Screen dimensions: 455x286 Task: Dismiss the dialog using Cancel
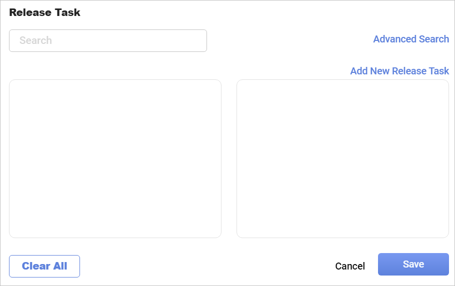click(x=350, y=266)
